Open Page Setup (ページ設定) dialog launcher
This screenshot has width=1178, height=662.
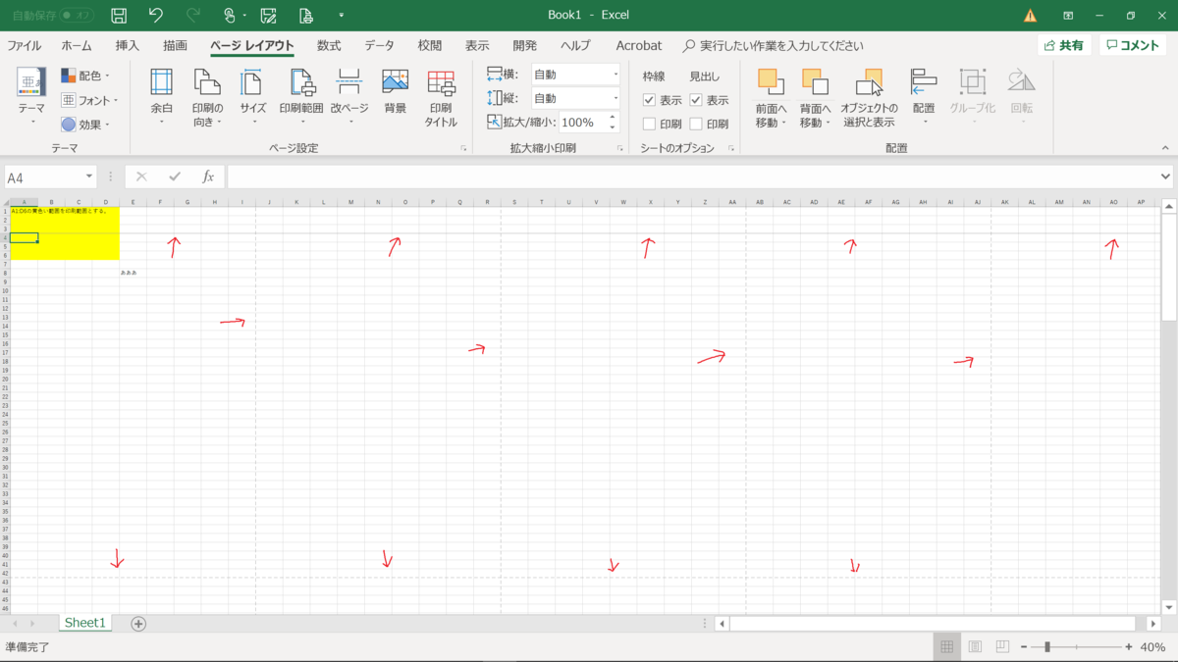[463, 148]
